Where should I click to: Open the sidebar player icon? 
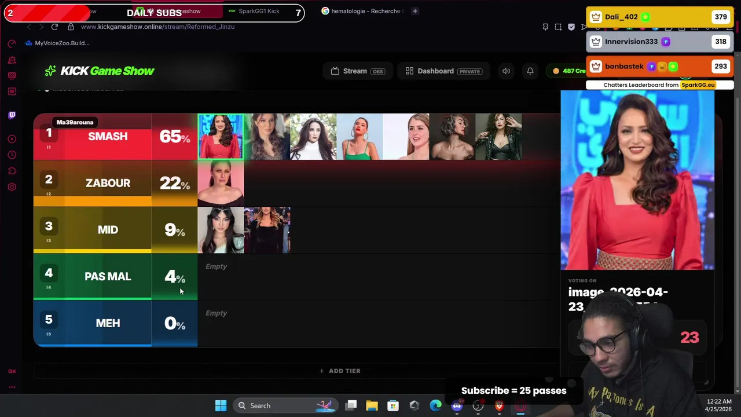coord(12,139)
